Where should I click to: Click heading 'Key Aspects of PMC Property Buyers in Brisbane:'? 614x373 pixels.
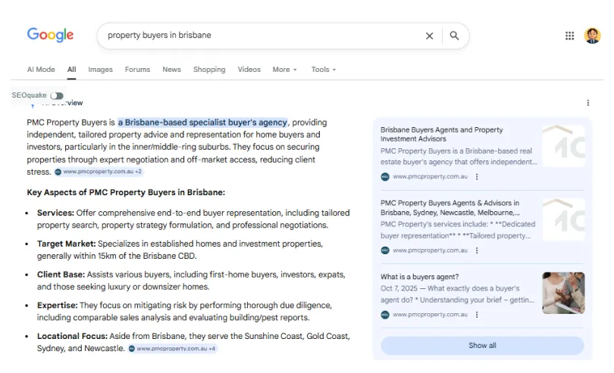coord(126,192)
